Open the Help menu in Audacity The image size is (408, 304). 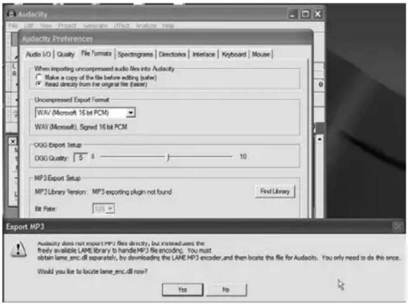click(168, 25)
